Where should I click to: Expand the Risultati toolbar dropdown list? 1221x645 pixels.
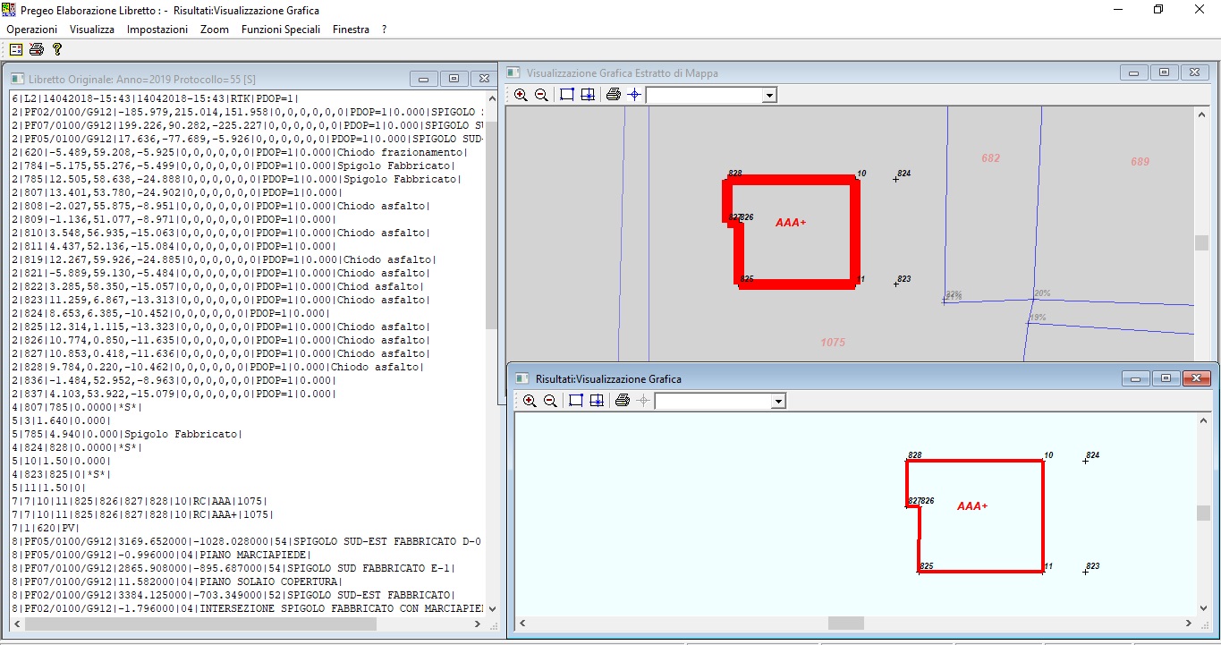click(x=778, y=402)
